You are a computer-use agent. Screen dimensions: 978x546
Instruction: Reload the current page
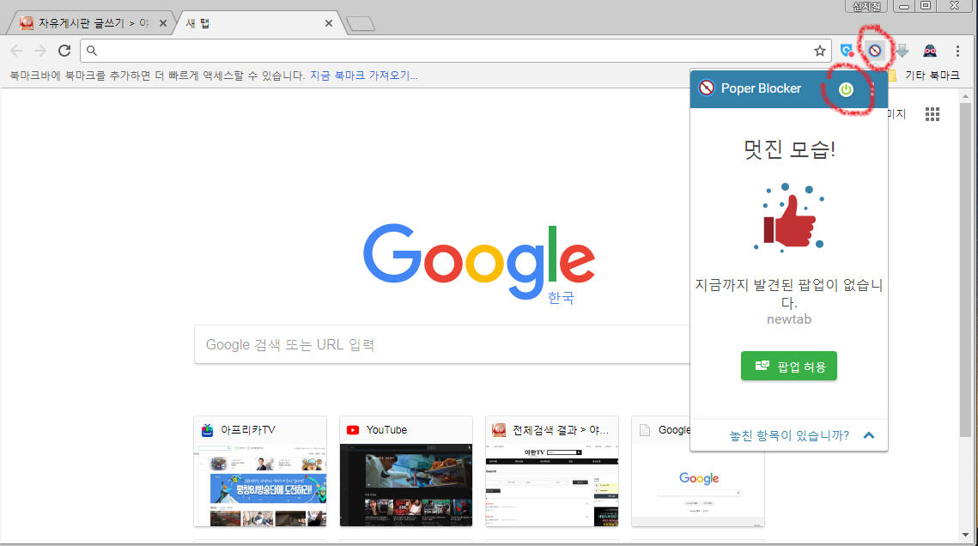click(64, 51)
